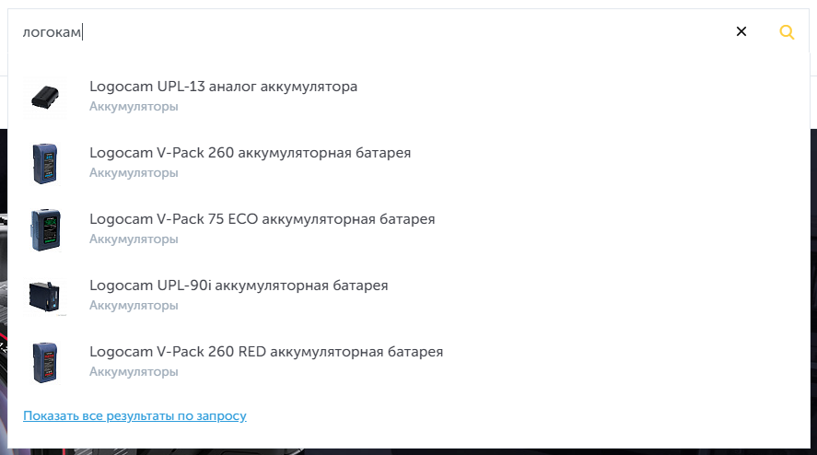Open the Logocam UPL-13 product thumbnail

(44, 96)
